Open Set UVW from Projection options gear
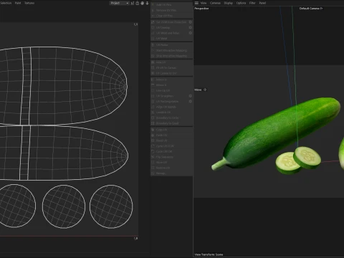This screenshot has width=344, height=258. click(x=191, y=22)
